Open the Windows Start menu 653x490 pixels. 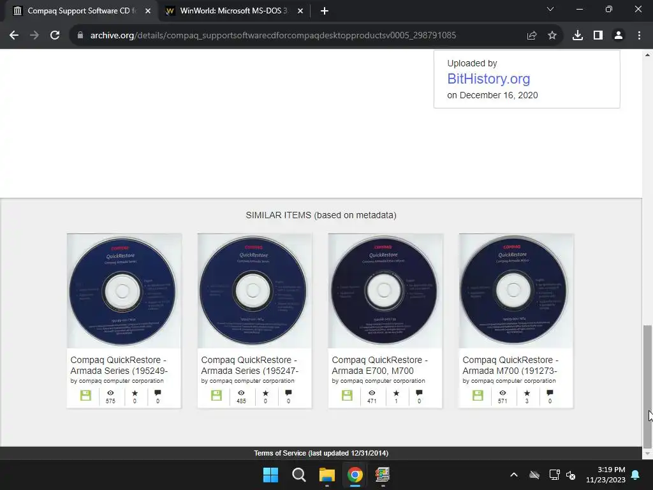[x=270, y=475]
